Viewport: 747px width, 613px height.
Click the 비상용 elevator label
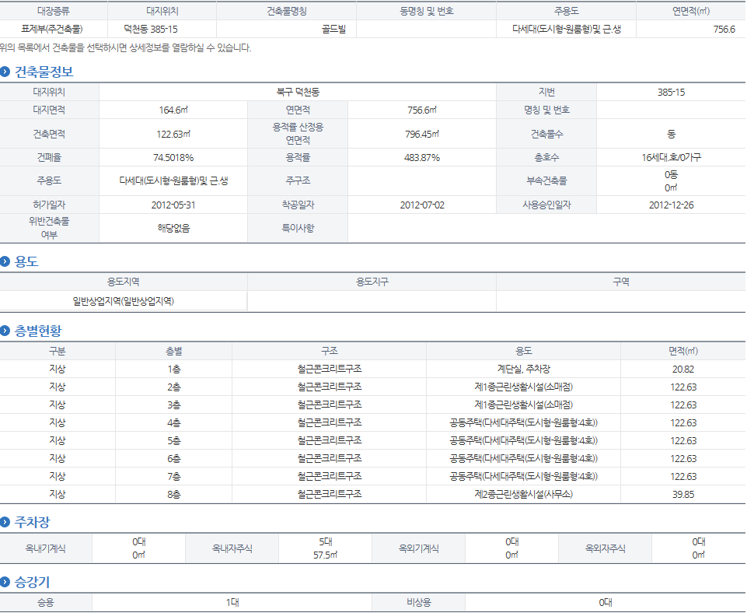click(x=419, y=603)
